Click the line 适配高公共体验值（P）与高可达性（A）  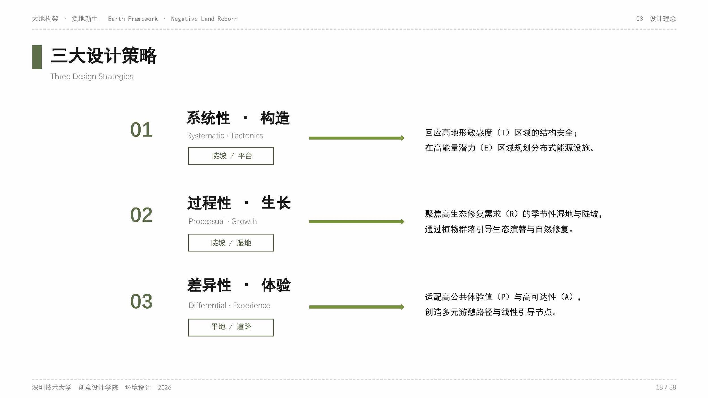click(503, 297)
